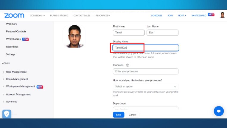227x128 pixels.
Task: Click the shield privacy badge icon
Action: [x=7, y=114]
